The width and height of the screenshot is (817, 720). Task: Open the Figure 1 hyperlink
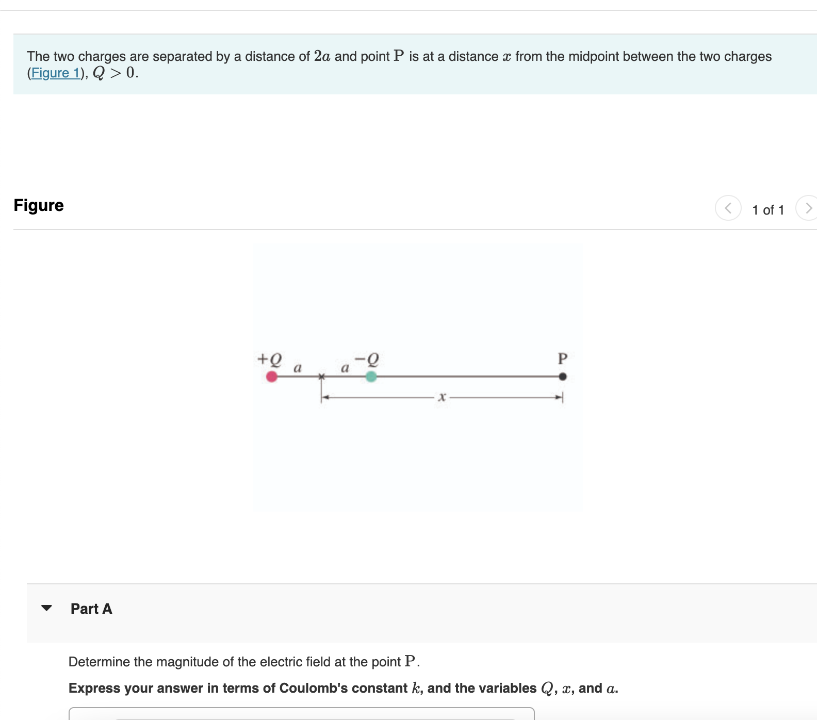pyautogui.click(x=56, y=73)
